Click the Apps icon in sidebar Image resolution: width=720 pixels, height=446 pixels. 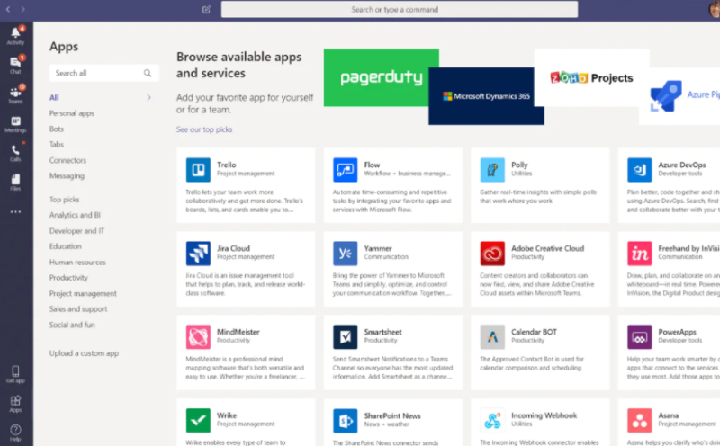15,400
